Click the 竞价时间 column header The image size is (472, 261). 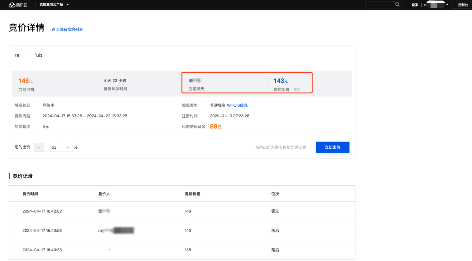coord(30,194)
